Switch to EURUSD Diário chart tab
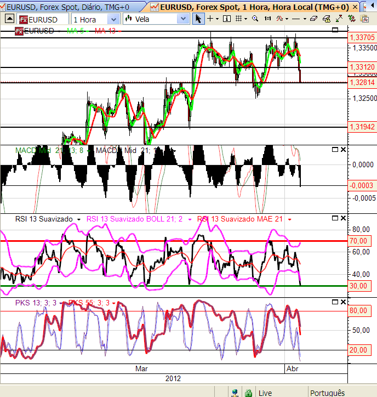377x397 pixels. click(x=68, y=7)
